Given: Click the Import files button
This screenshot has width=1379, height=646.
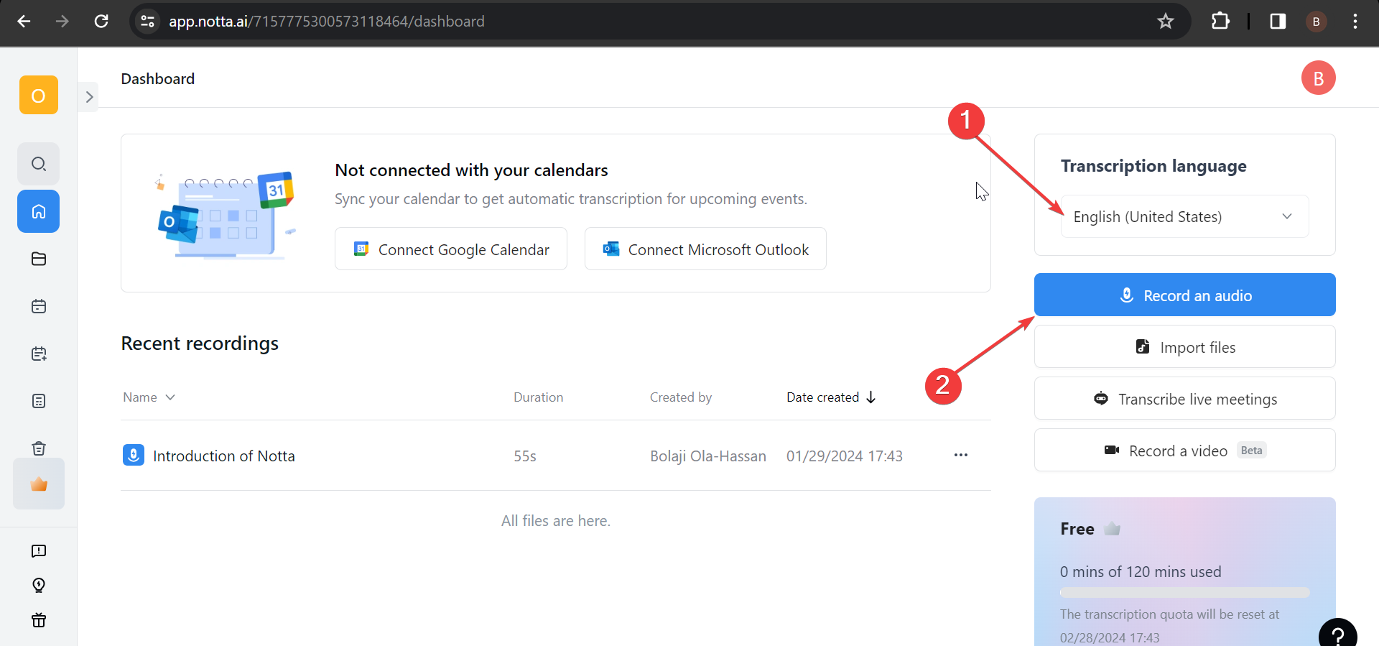Looking at the screenshot, I should (x=1185, y=347).
